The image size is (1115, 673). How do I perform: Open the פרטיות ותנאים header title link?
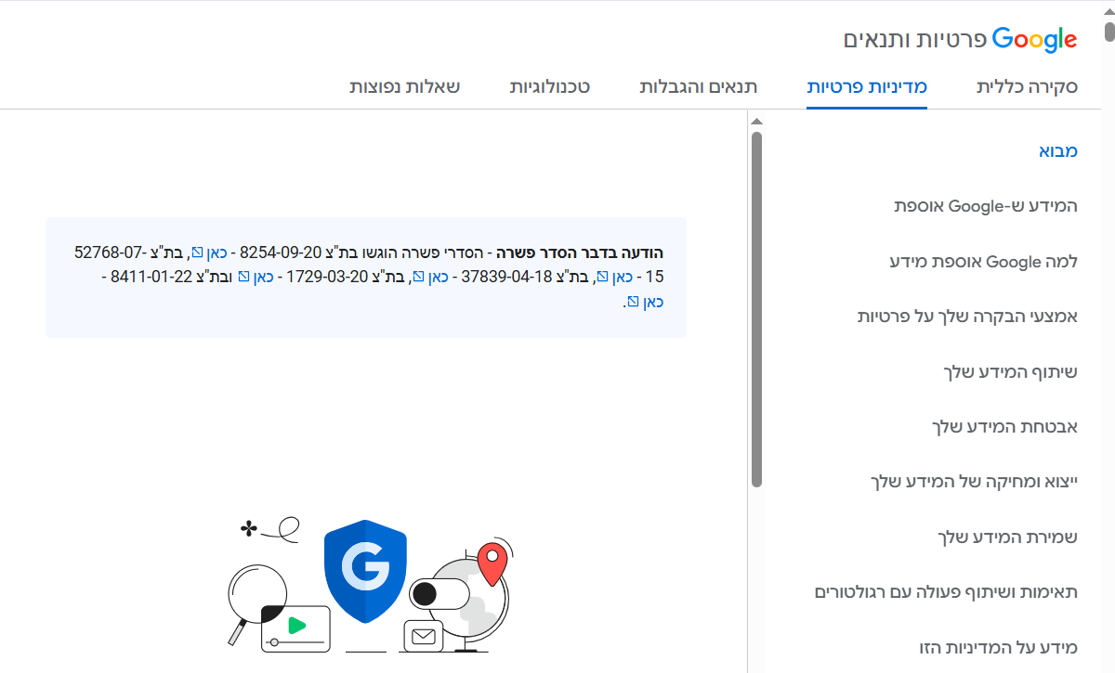[915, 40]
